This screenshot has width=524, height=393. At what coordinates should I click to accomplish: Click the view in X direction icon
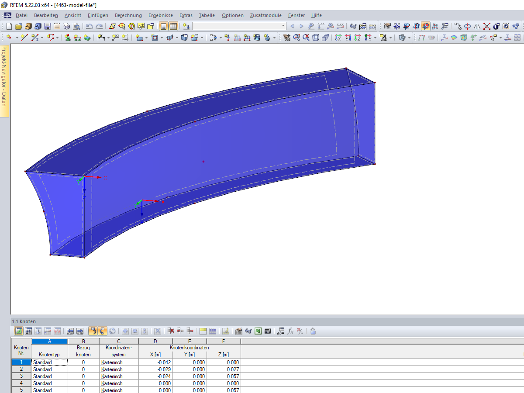338,38
